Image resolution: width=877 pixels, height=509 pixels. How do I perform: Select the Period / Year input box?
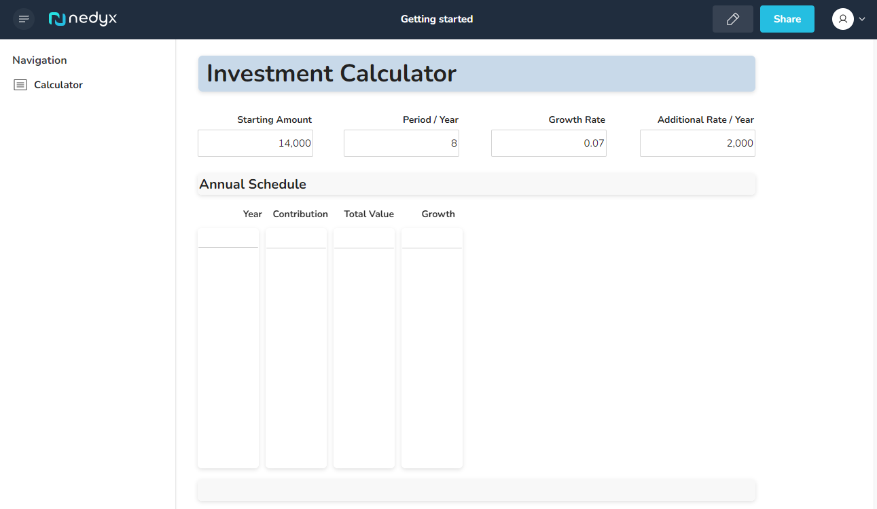point(401,143)
